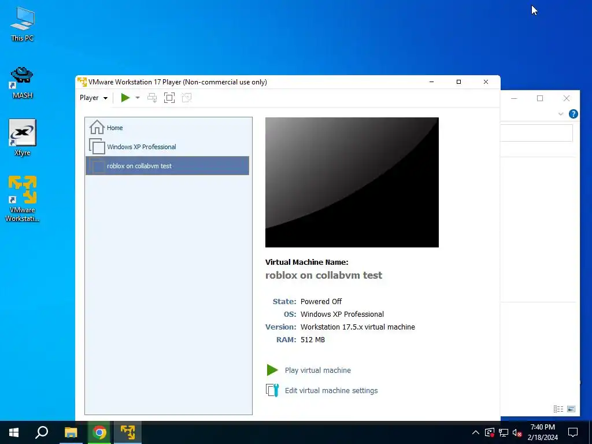
Task: Close the VMware Workstation Player window
Action: [x=486, y=82]
